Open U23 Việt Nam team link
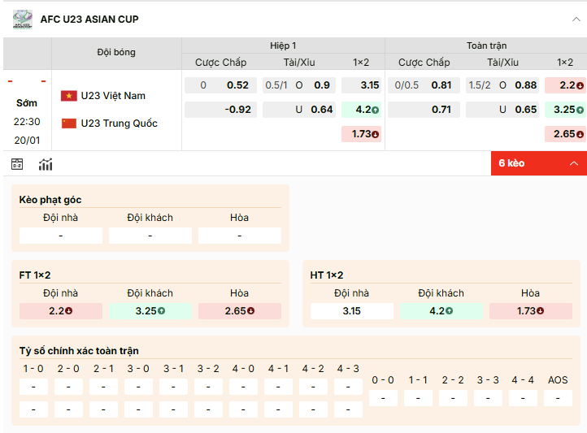 point(113,96)
